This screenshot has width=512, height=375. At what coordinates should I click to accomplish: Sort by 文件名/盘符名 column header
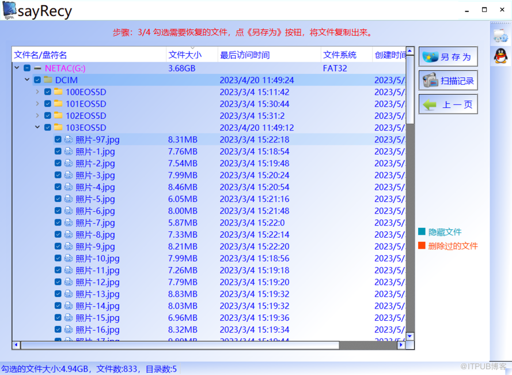pos(89,55)
